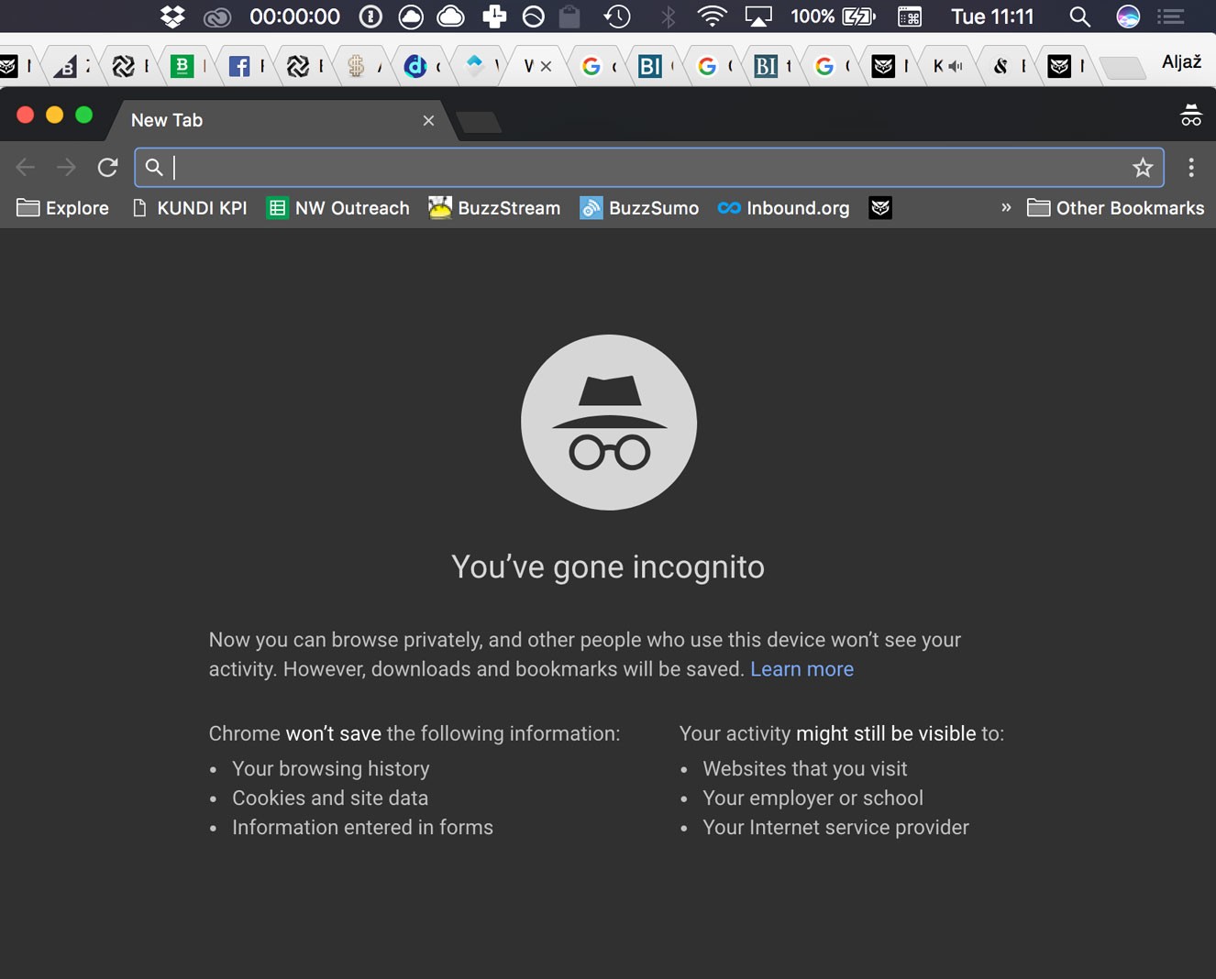Open the KUNDI KPI bookmark

coord(191,208)
